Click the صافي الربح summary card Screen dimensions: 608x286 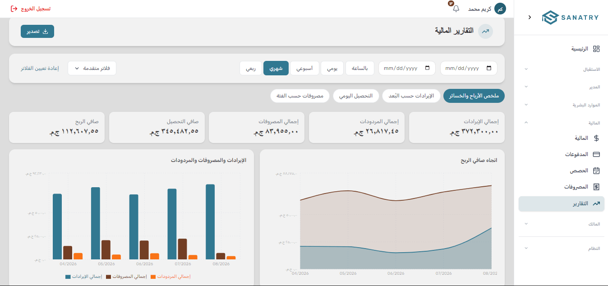(x=57, y=127)
